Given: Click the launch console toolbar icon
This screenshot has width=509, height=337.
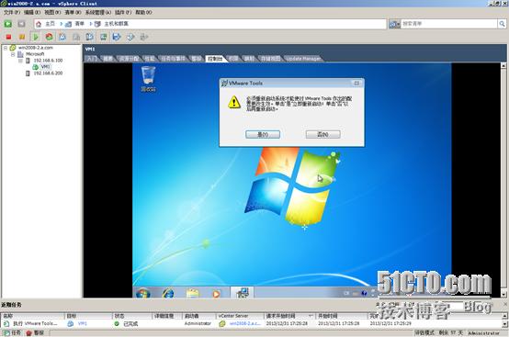Looking at the screenshot, I should tap(103, 37).
